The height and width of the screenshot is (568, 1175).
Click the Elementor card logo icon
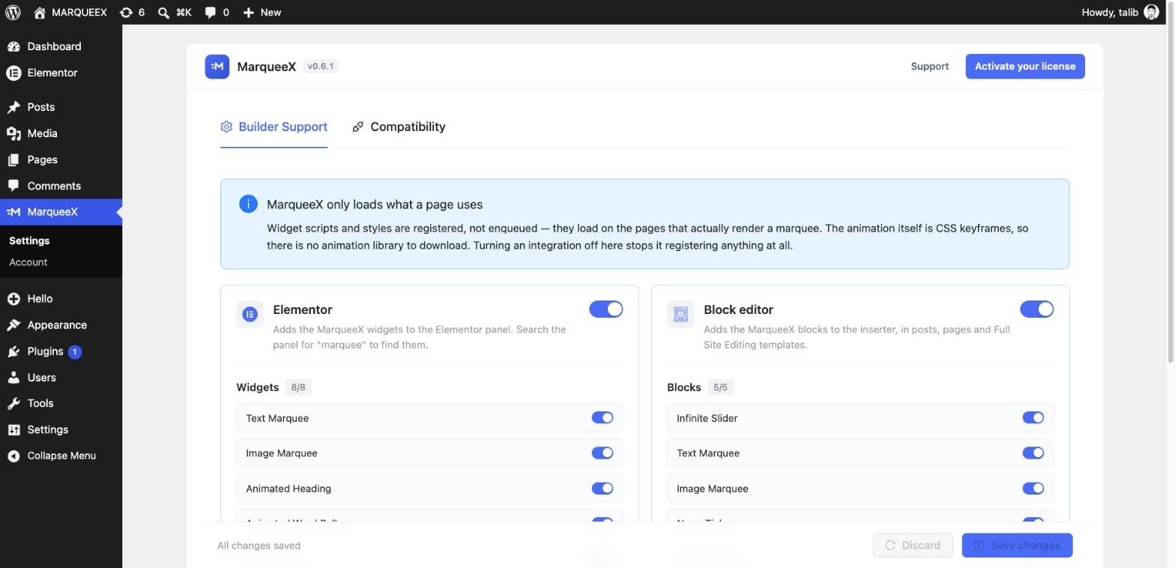[x=250, y=314]
